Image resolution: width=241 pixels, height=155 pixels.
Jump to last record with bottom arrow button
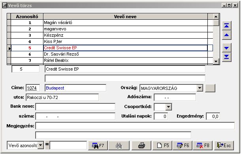(x=226, y=57)
